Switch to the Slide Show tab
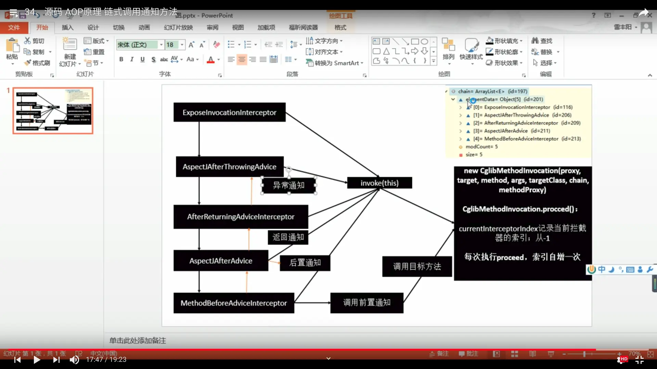 178,27
